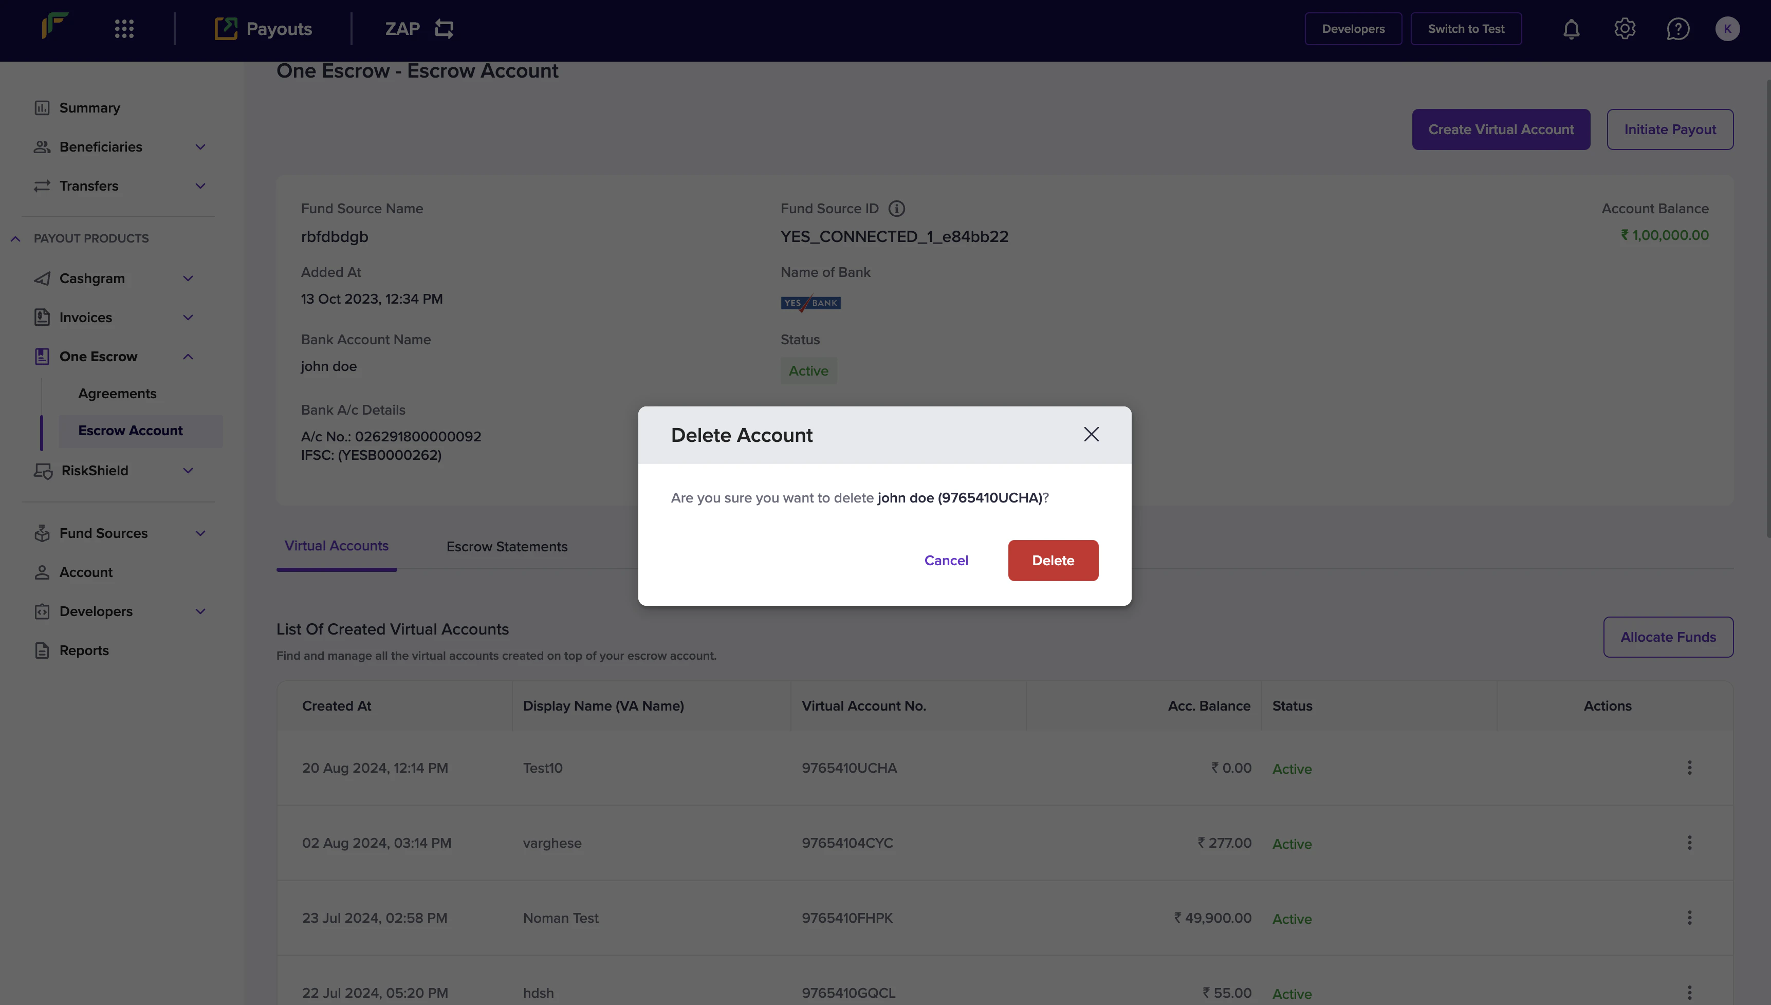Screen dimensions: 1771x1005
Task: Open the apps grid launcher icon
Action: 124,29
